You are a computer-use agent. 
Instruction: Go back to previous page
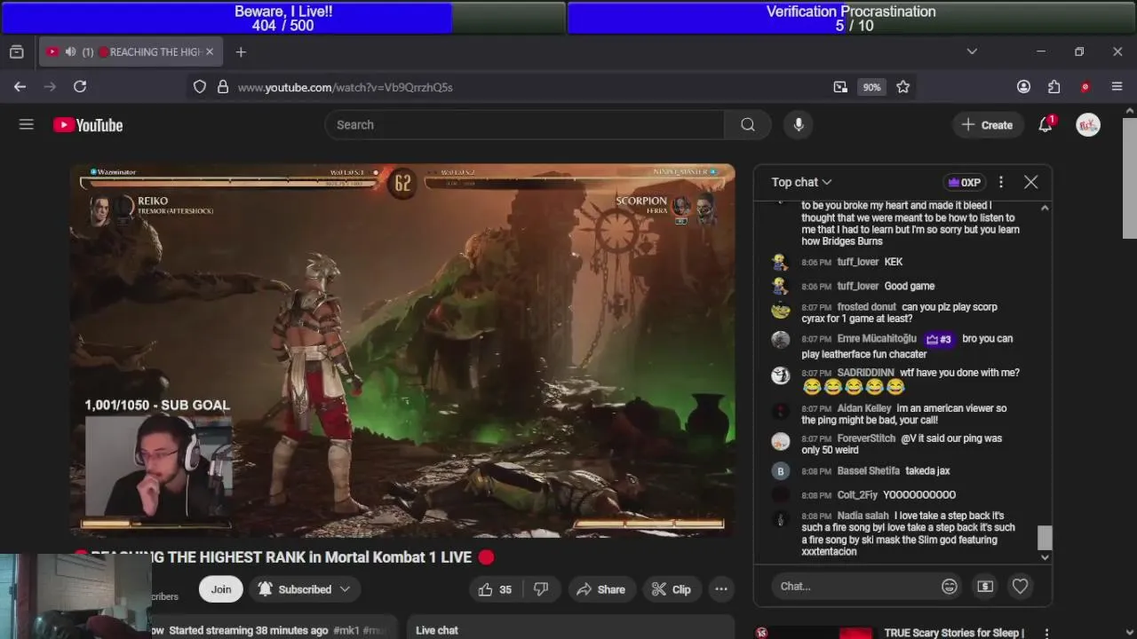[20, 86]
